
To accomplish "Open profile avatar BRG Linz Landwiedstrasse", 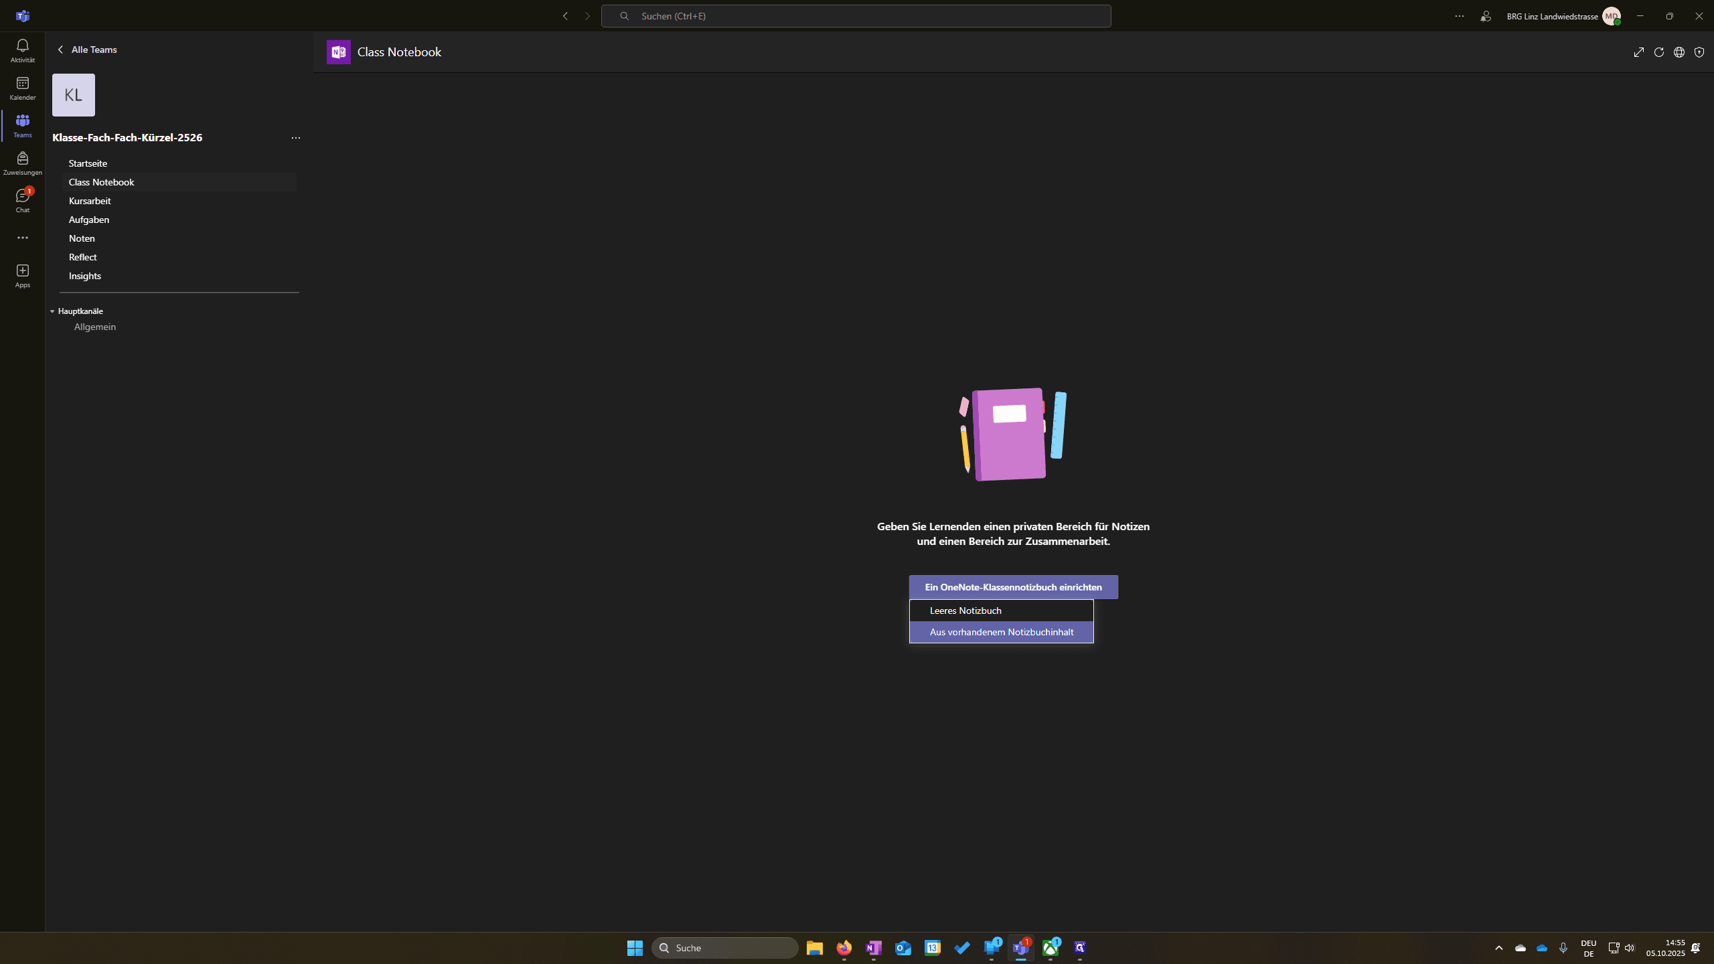I will (1612, 16).
